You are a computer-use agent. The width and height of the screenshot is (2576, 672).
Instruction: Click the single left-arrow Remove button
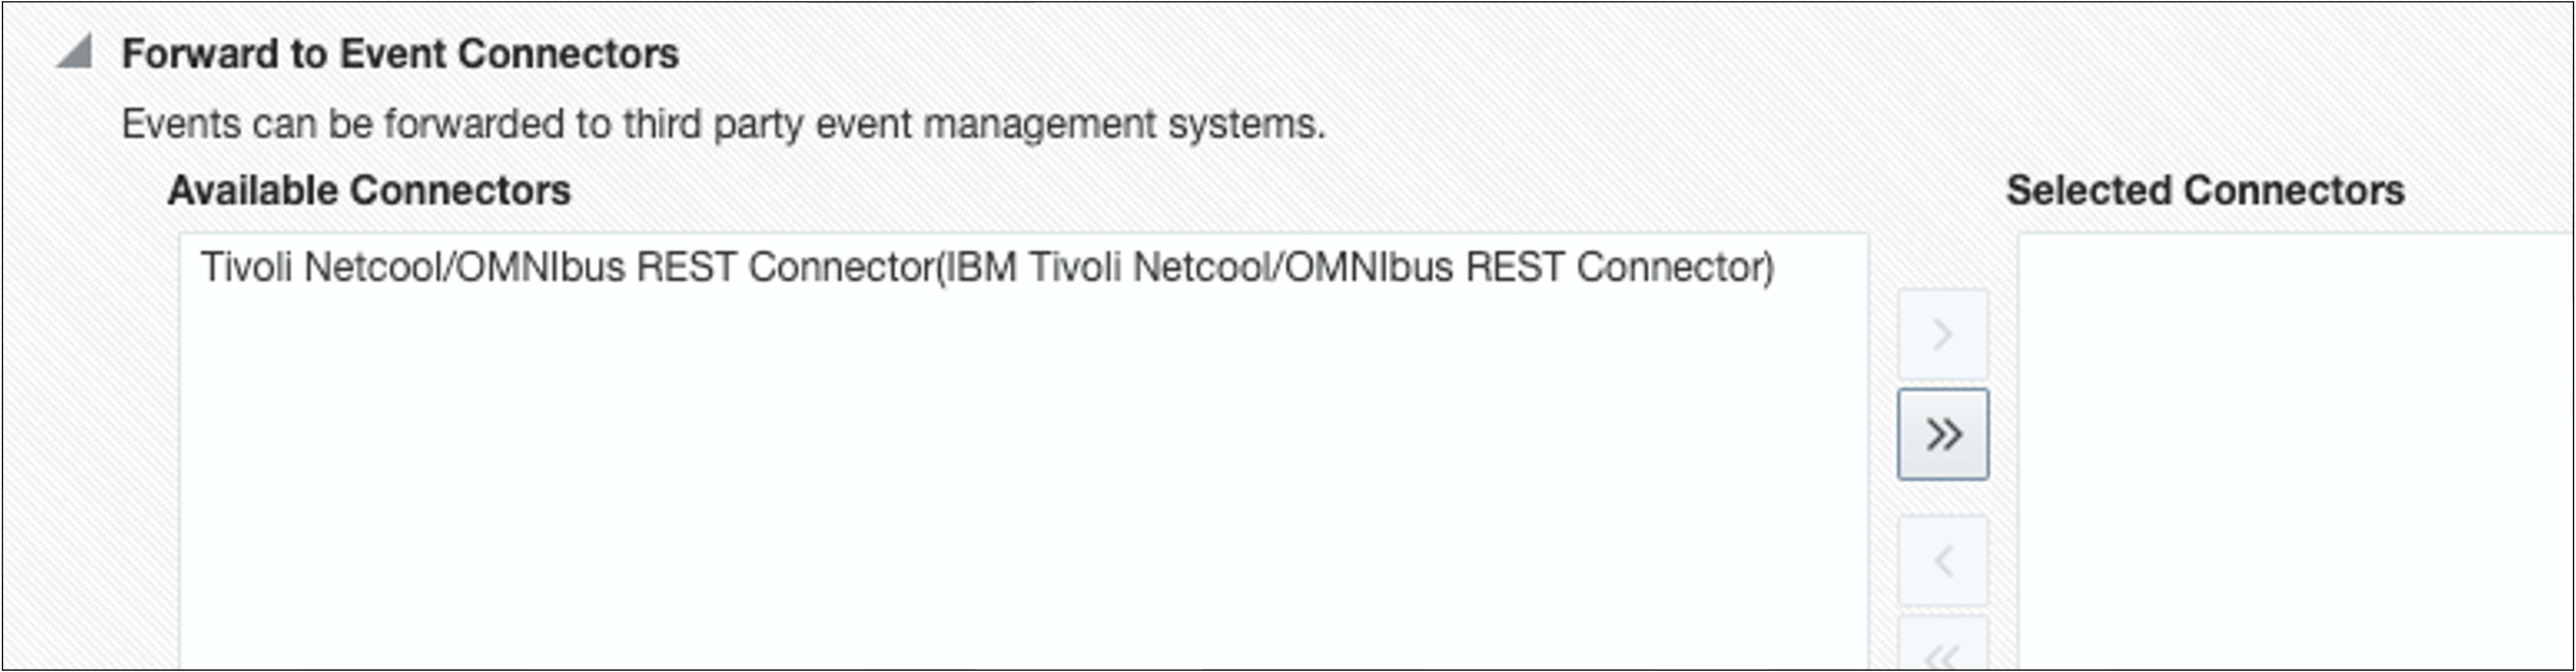(1943, 561)
